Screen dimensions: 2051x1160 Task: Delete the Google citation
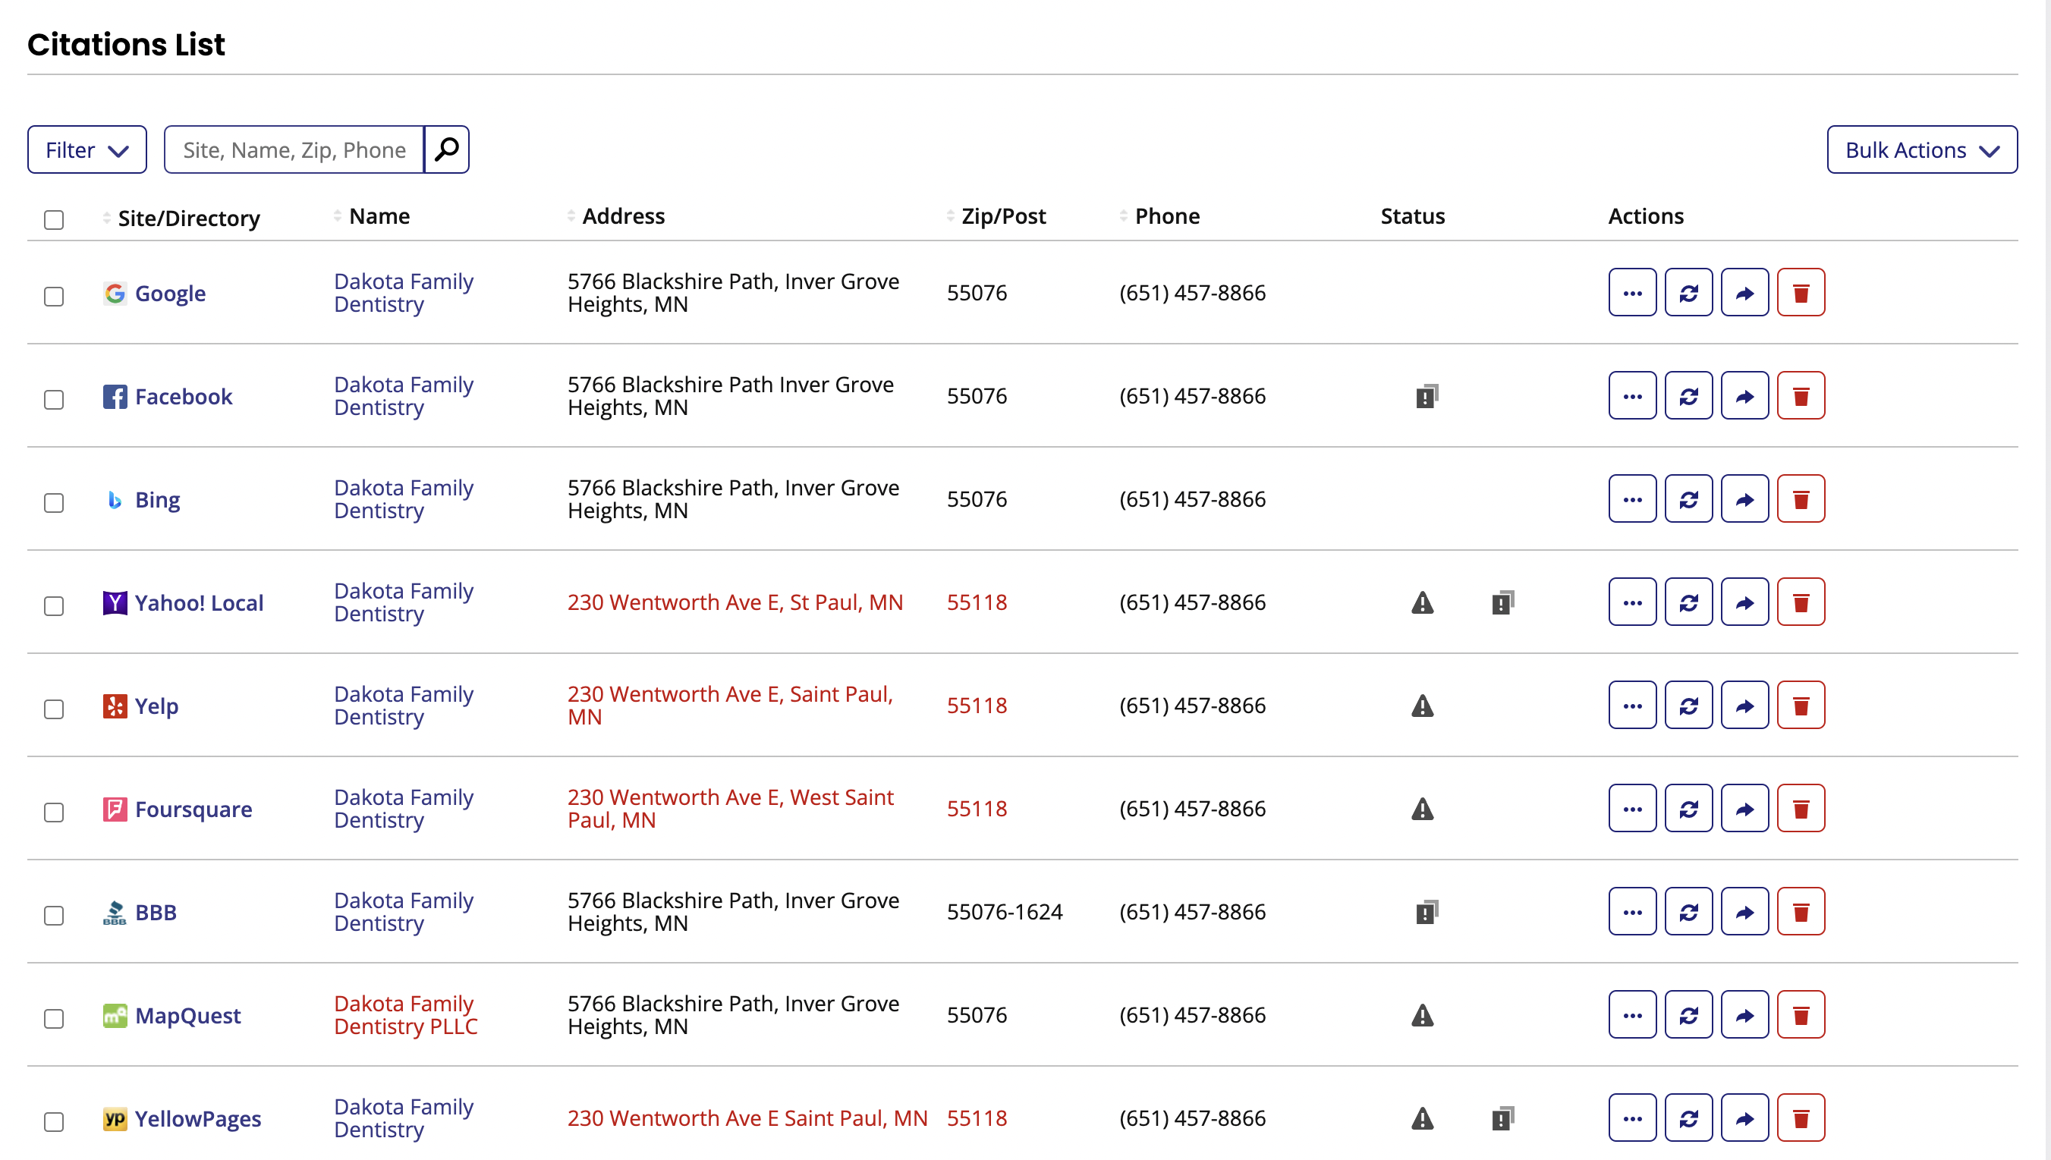[x=1801, y=292]
